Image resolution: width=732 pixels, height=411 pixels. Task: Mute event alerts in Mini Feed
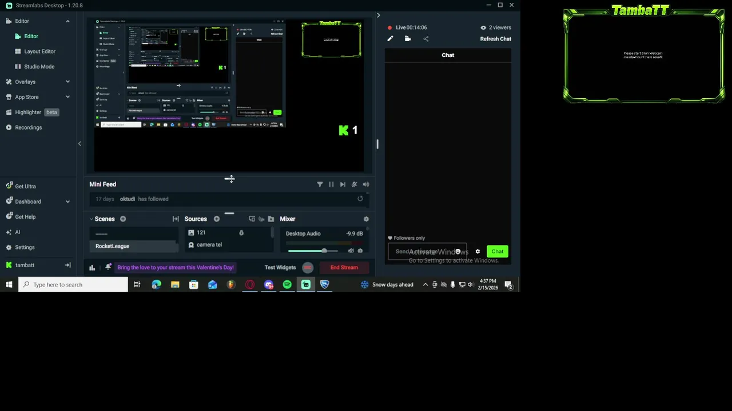[354, 184]
